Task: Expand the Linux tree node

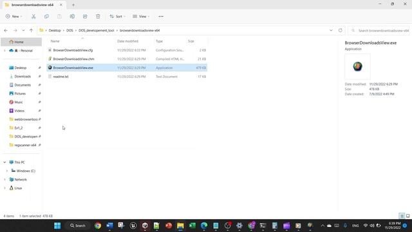Action: tap(5, 188)
